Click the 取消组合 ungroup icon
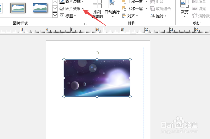 coord(152,9)
